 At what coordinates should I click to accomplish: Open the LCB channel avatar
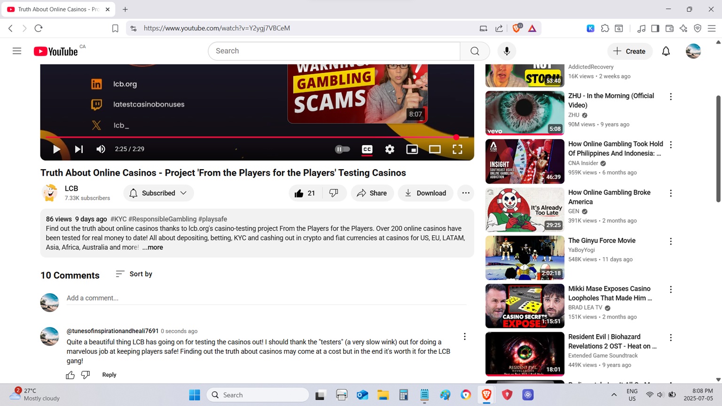(x=50, y=193)
